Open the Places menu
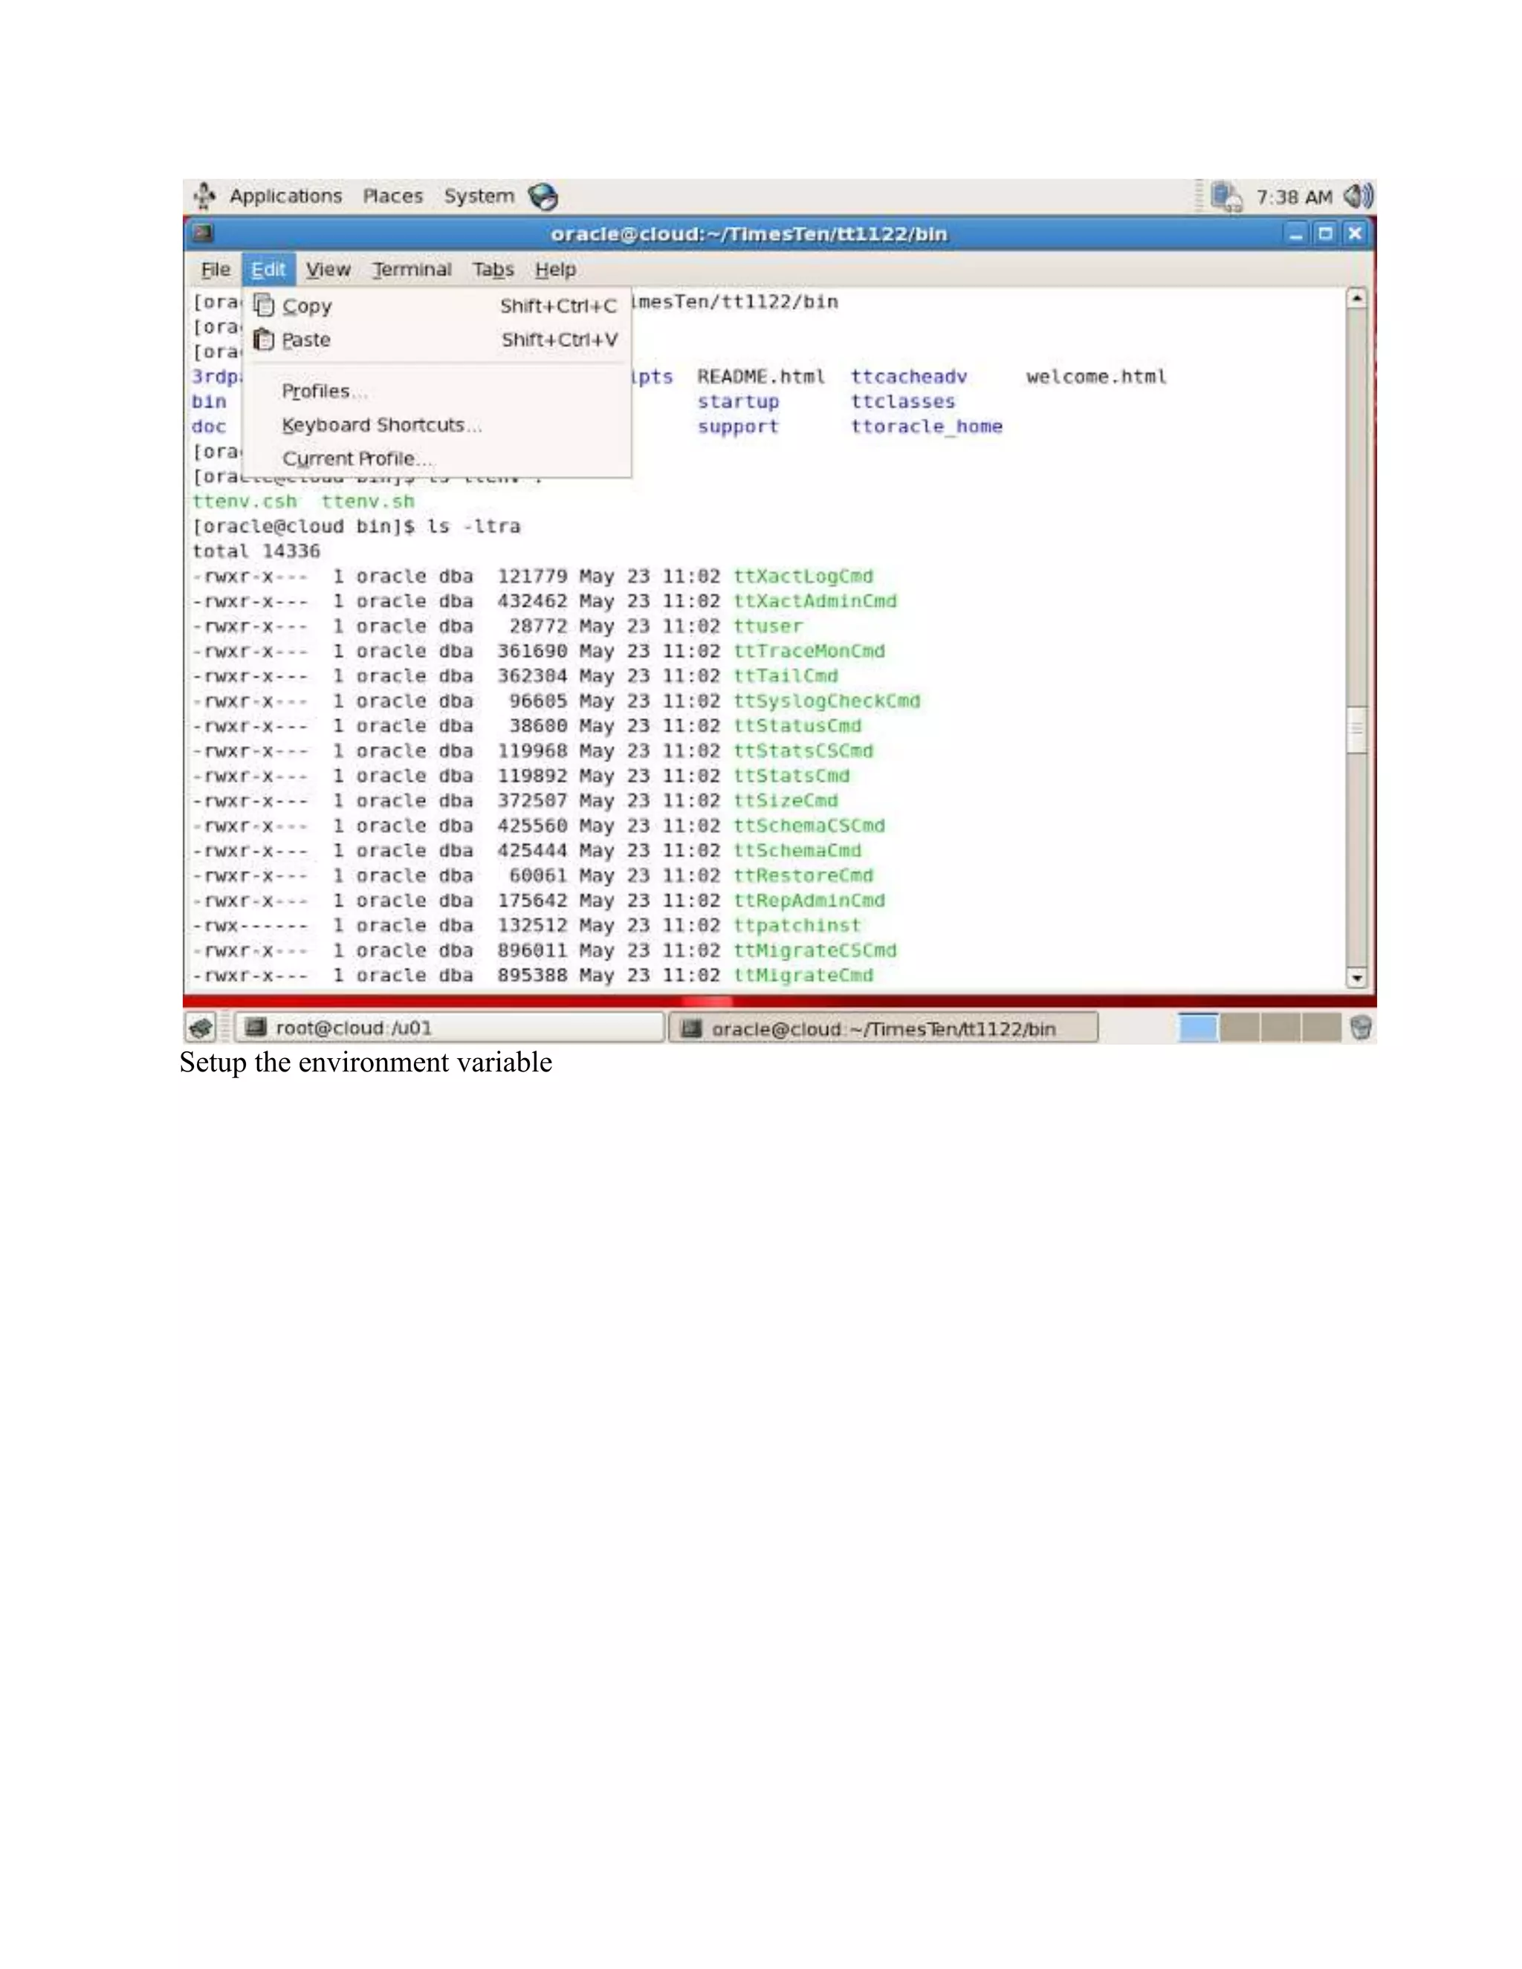 coord(392,197)
